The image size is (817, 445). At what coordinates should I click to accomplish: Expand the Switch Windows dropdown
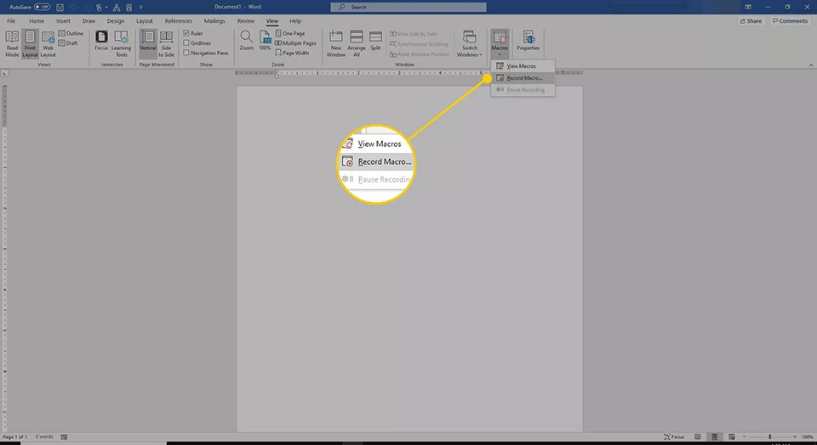pos(470,43)
